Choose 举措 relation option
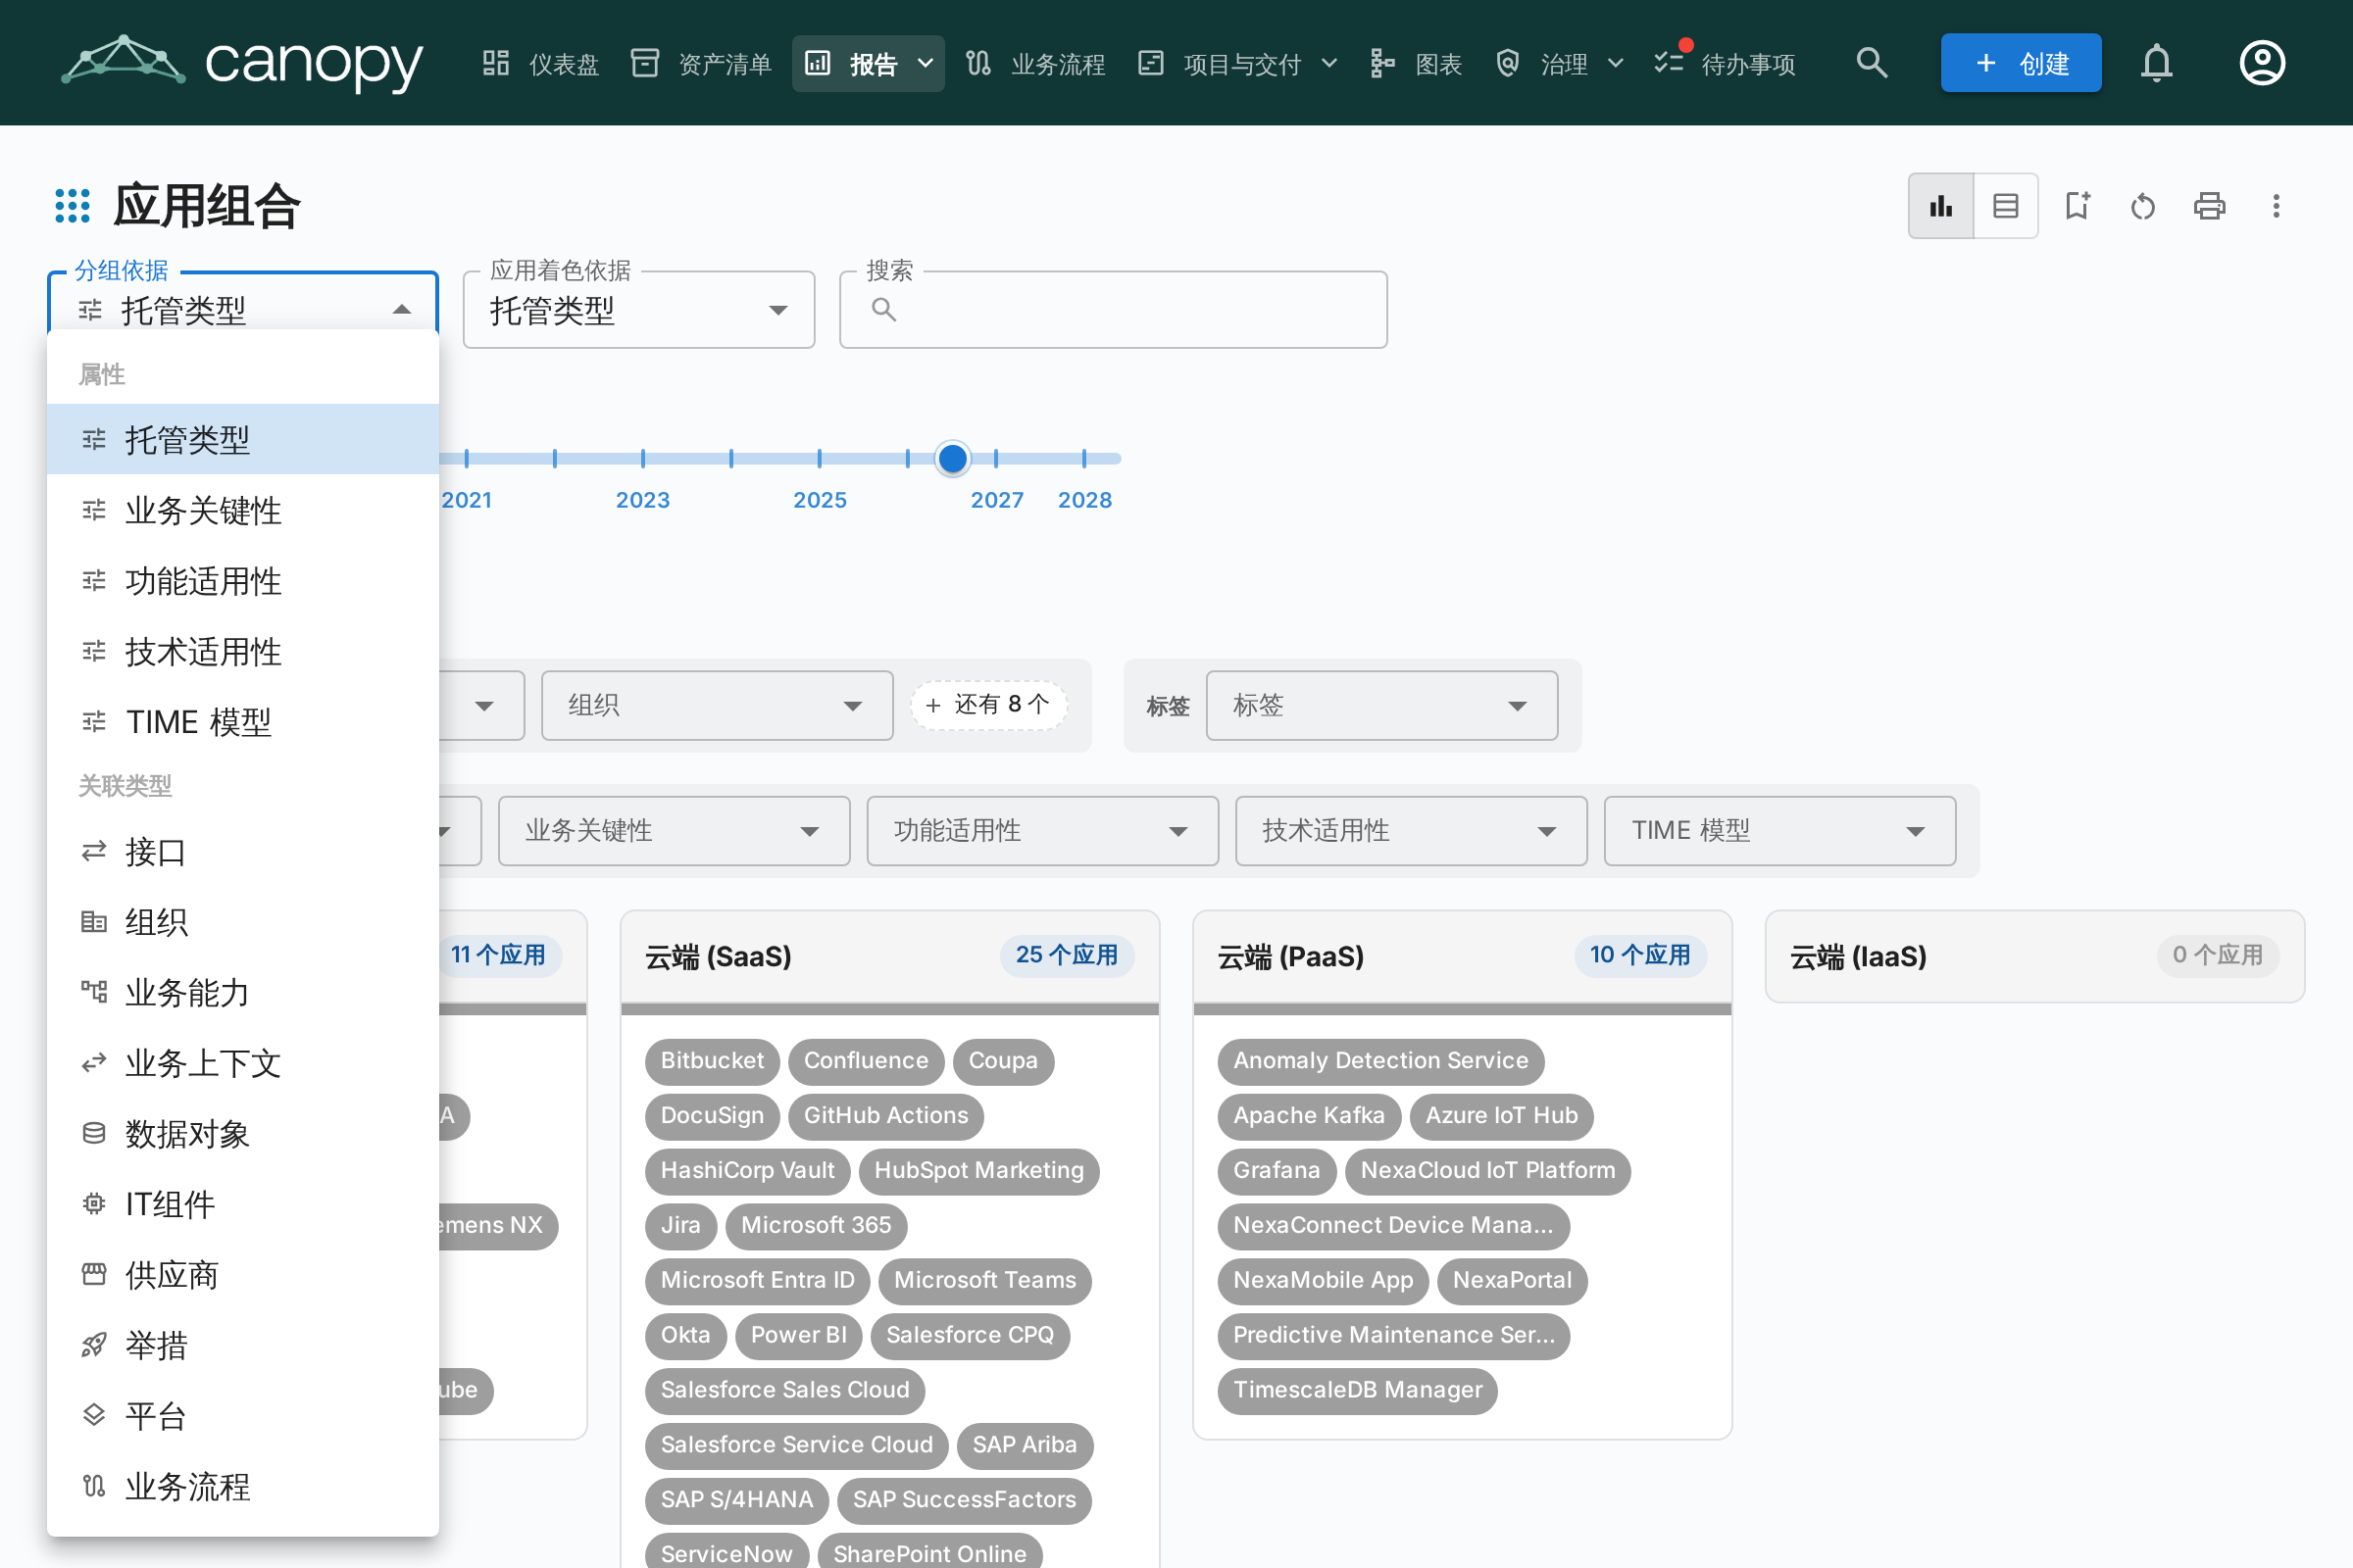Screen dimensions: 2353x1568 (x=242, y=1345)
